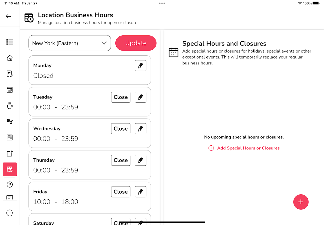Click Thursday closing time 23:59

[70, 170]
